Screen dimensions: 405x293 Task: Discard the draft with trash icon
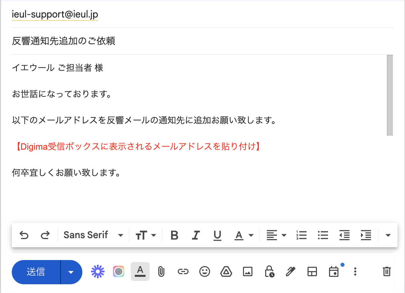point(387,271)
